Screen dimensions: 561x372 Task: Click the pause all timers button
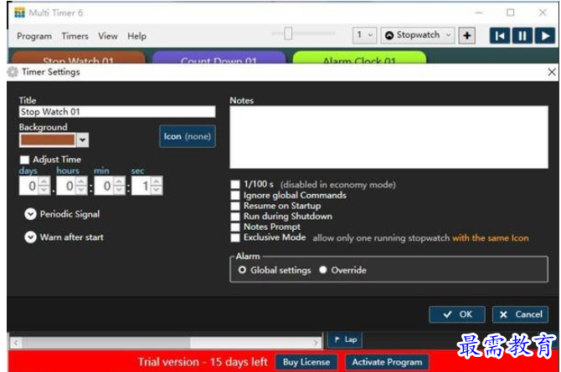point(522,36)
